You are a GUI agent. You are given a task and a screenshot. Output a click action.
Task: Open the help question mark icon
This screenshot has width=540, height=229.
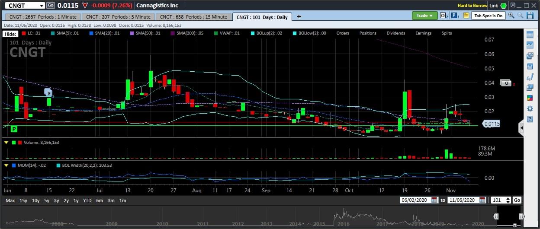coord(530,119)
